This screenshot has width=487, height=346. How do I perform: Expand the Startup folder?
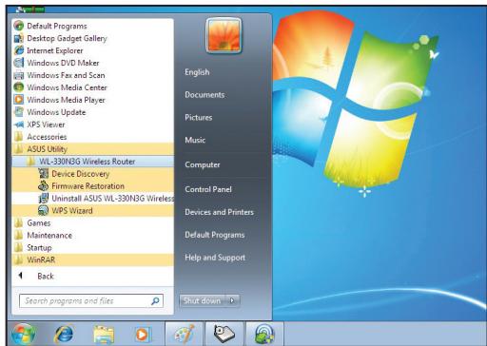(x=92, y=247)
